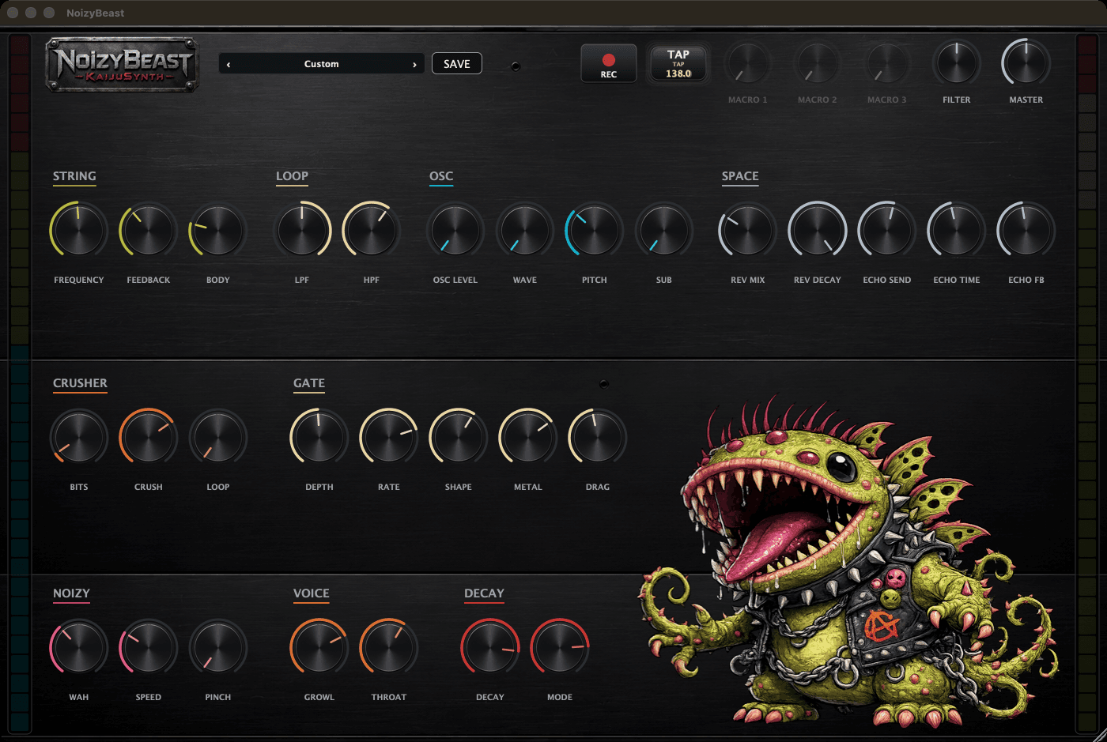Click the Loop section header above LPF
Image resolution: width=1107 pixels, height=742 pixels.
click(292, 176)
